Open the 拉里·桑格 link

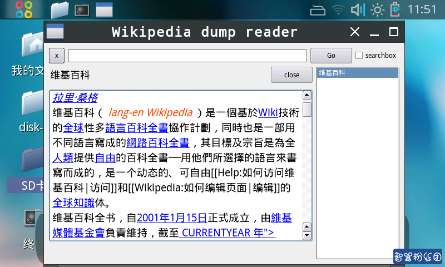tap(75, 98)
